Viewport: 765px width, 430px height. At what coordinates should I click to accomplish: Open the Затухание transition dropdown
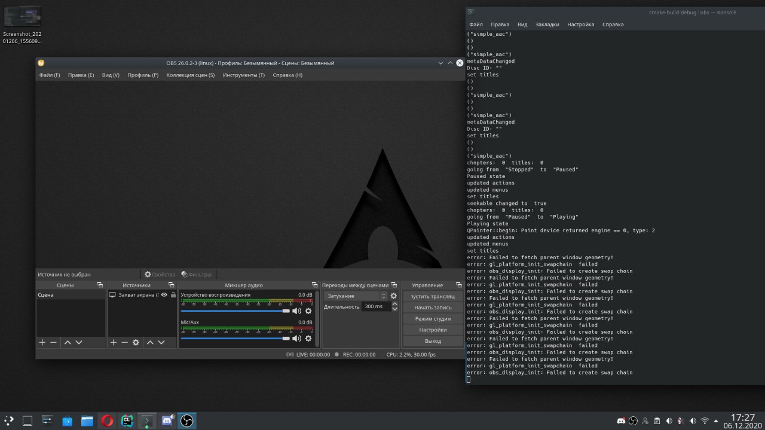(356, 296)
